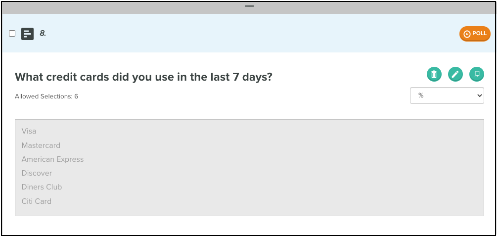Choose the American Express option
Screen dimensions: 499x236
tap(52, 159)
